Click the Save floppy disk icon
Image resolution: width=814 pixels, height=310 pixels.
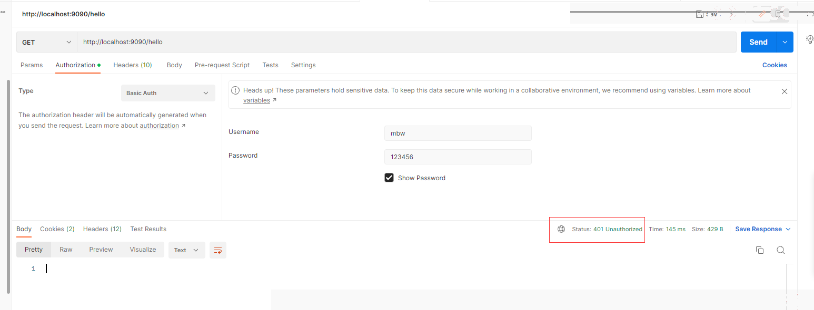(700, 15)
